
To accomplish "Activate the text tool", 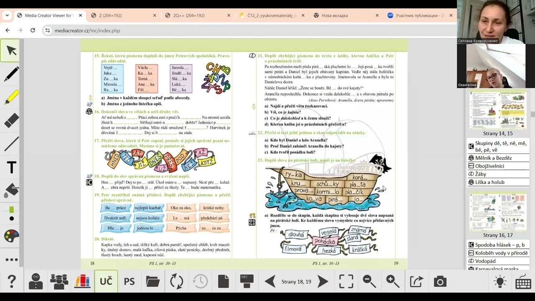I will click(11, 168).
